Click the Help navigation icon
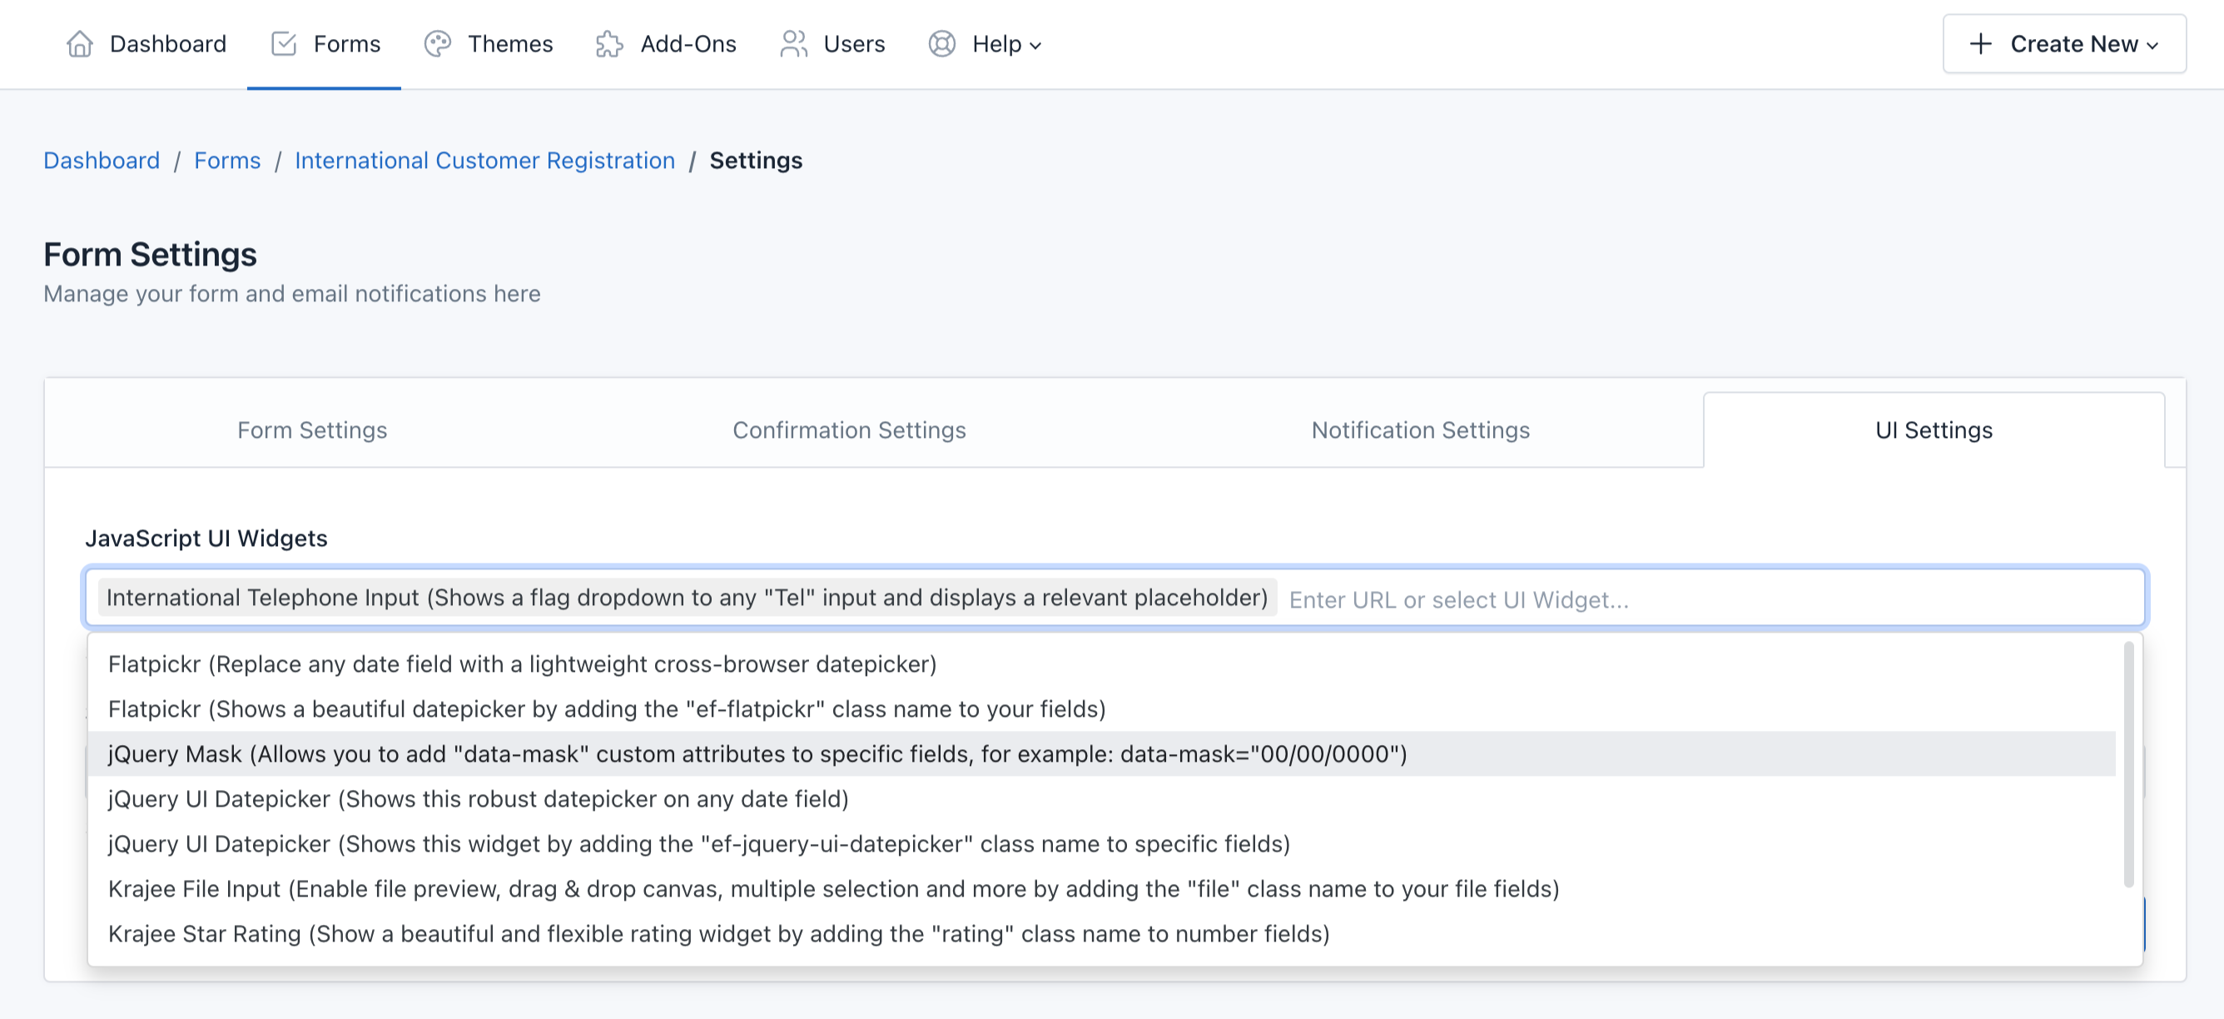Image resolution: width=2224 pixels, height=1019 pixels. 941,42
